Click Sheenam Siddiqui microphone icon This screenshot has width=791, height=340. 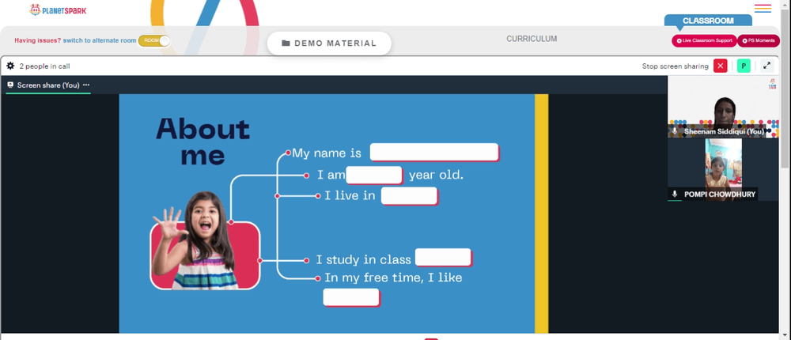point(675,131)
